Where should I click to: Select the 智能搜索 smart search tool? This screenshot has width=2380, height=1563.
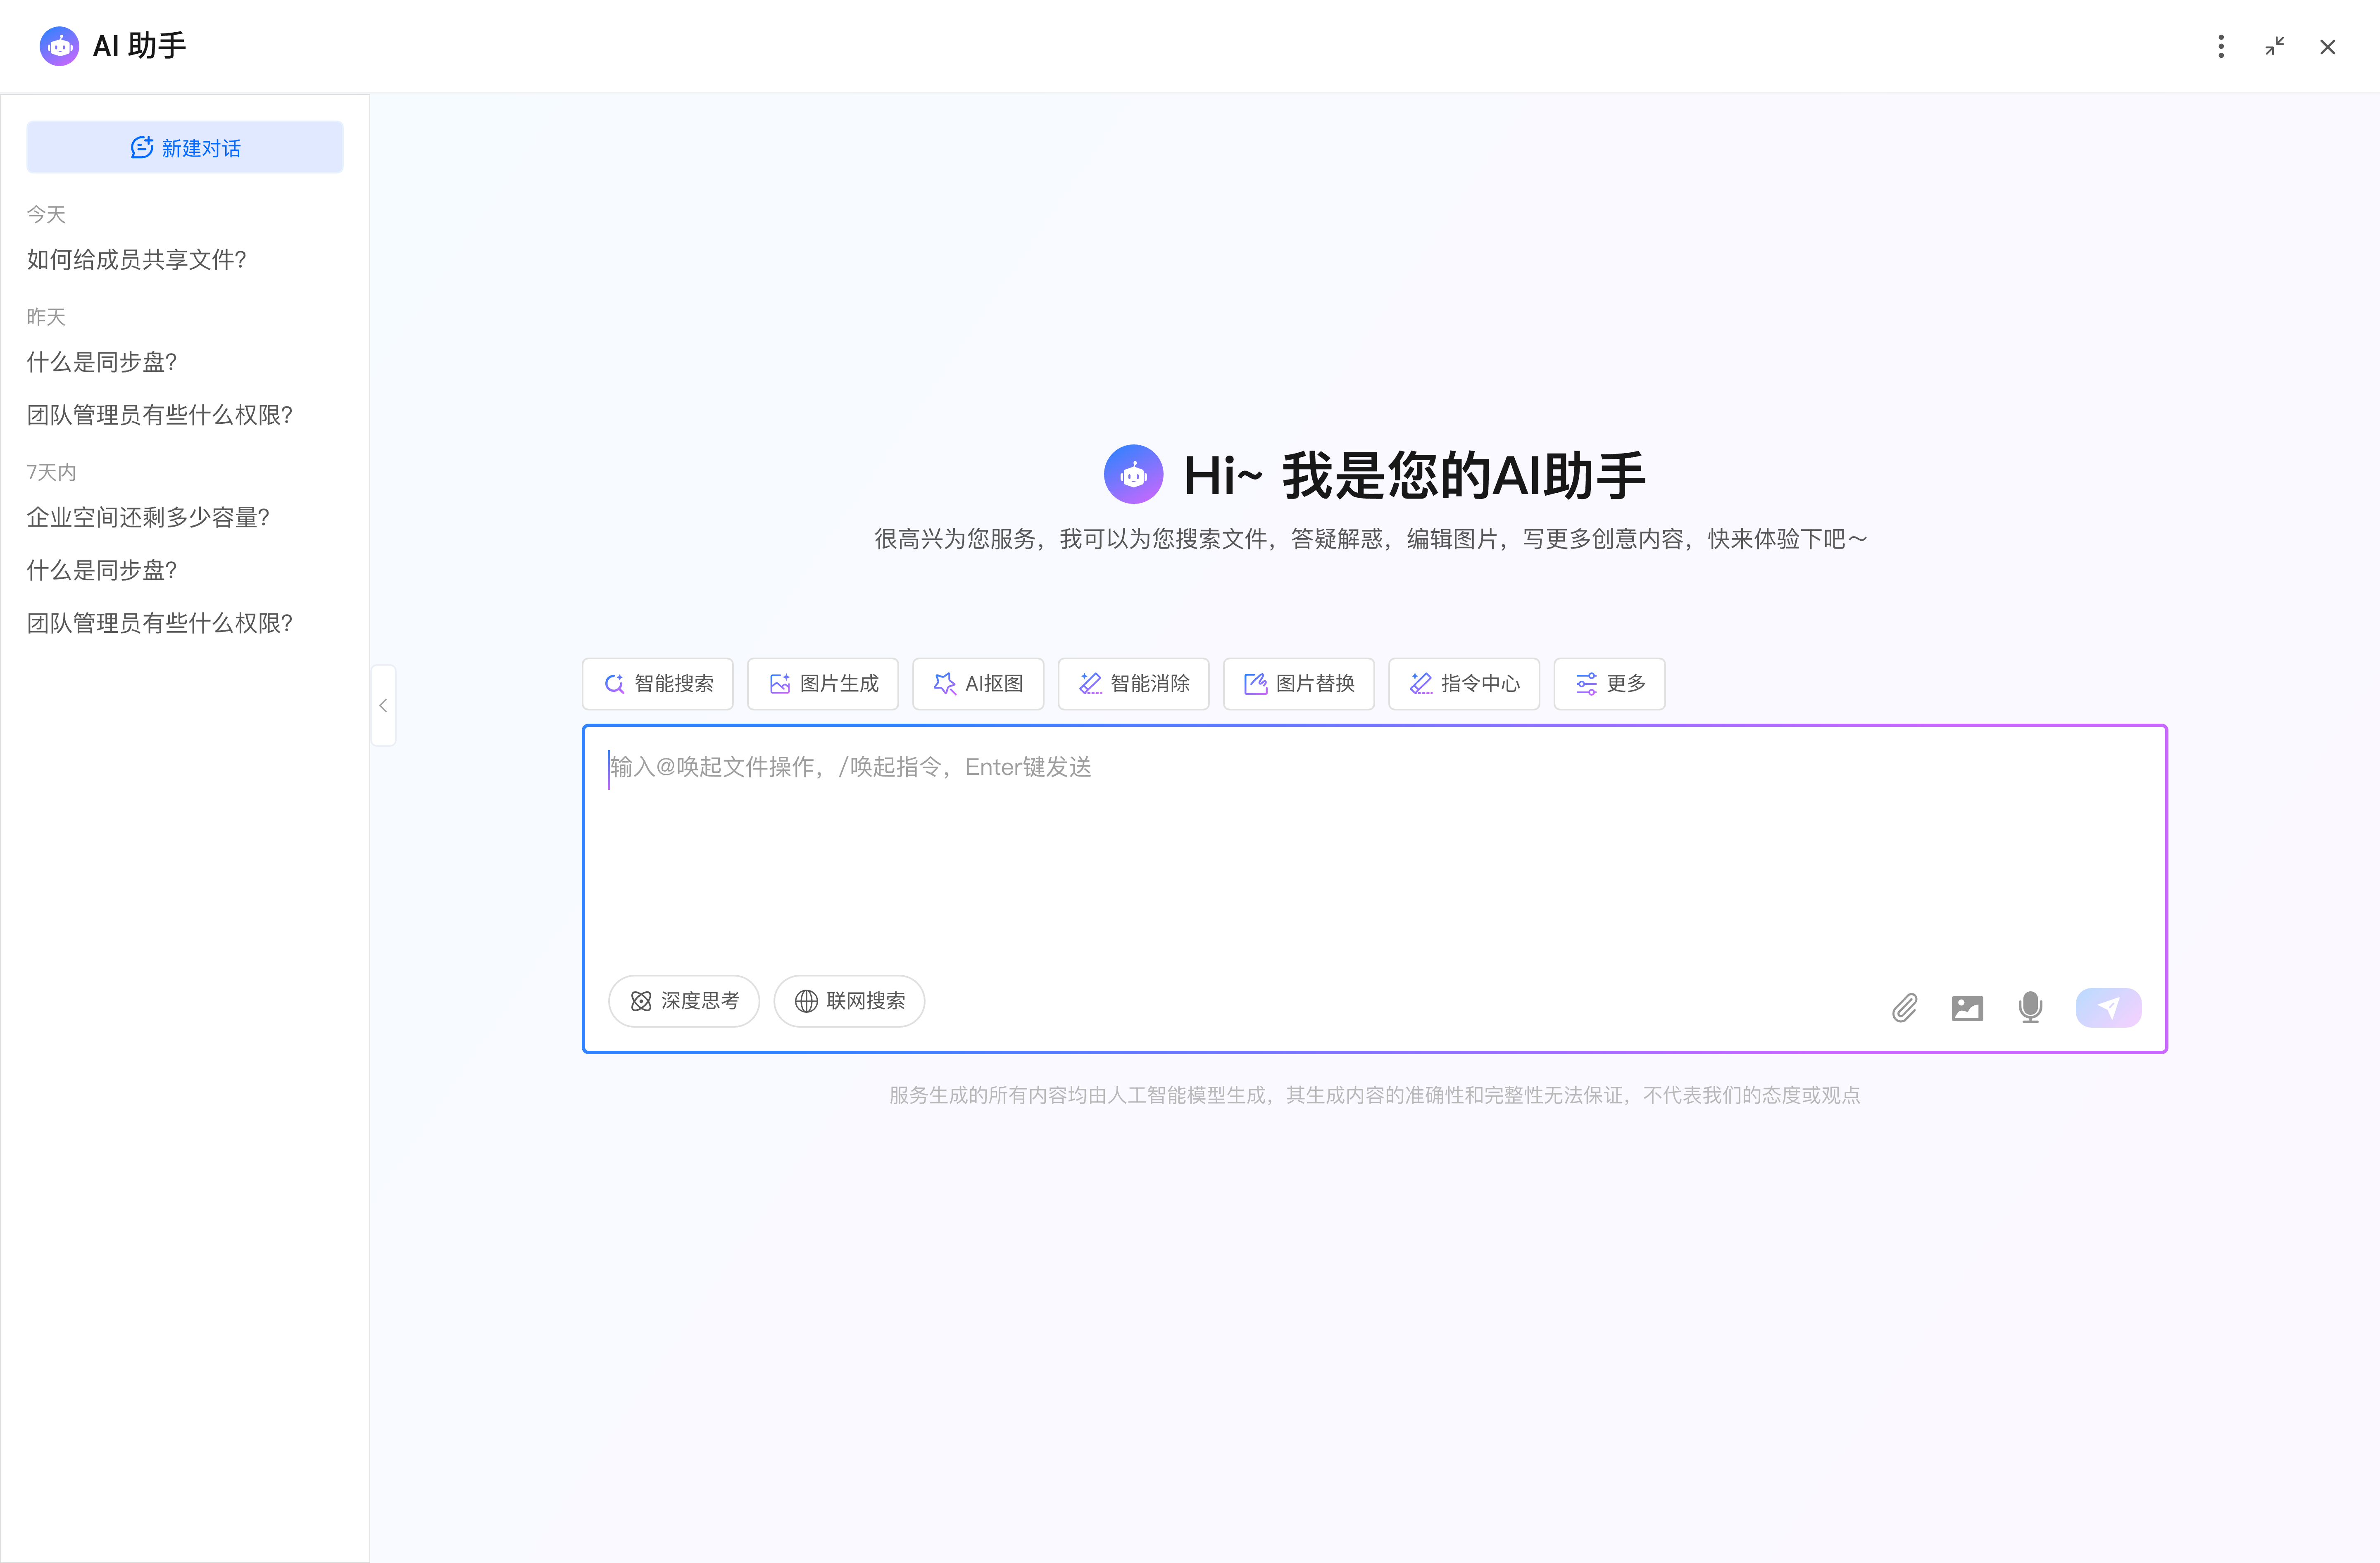pyautogui.click(x=657, y=684)
